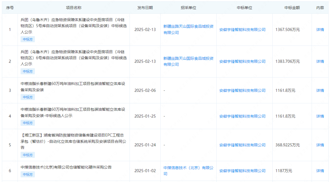The image size is (330, 182).
Task: Click 中标方 tag in row 5
Action: [28, 155]
